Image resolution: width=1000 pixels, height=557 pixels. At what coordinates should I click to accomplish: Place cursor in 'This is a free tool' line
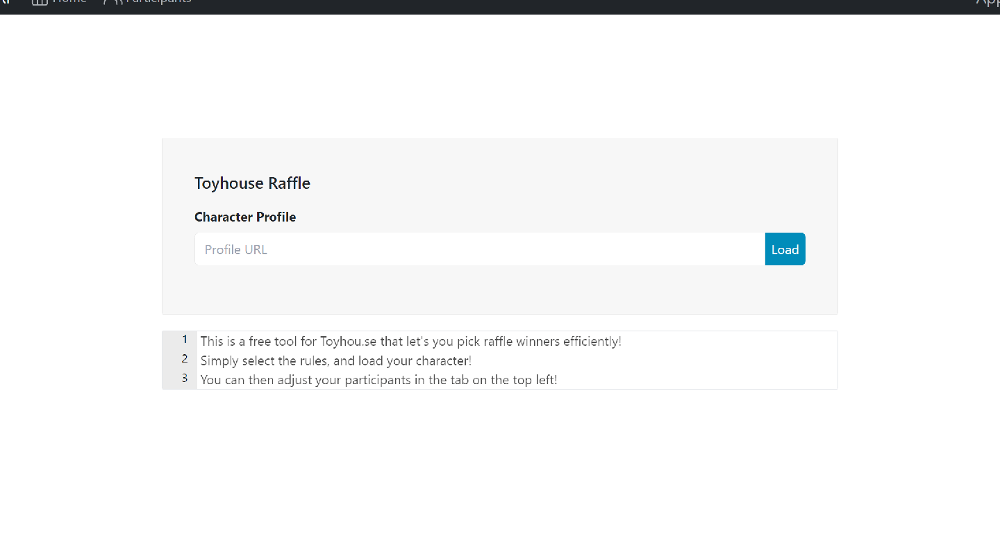(x=411, y=341)
